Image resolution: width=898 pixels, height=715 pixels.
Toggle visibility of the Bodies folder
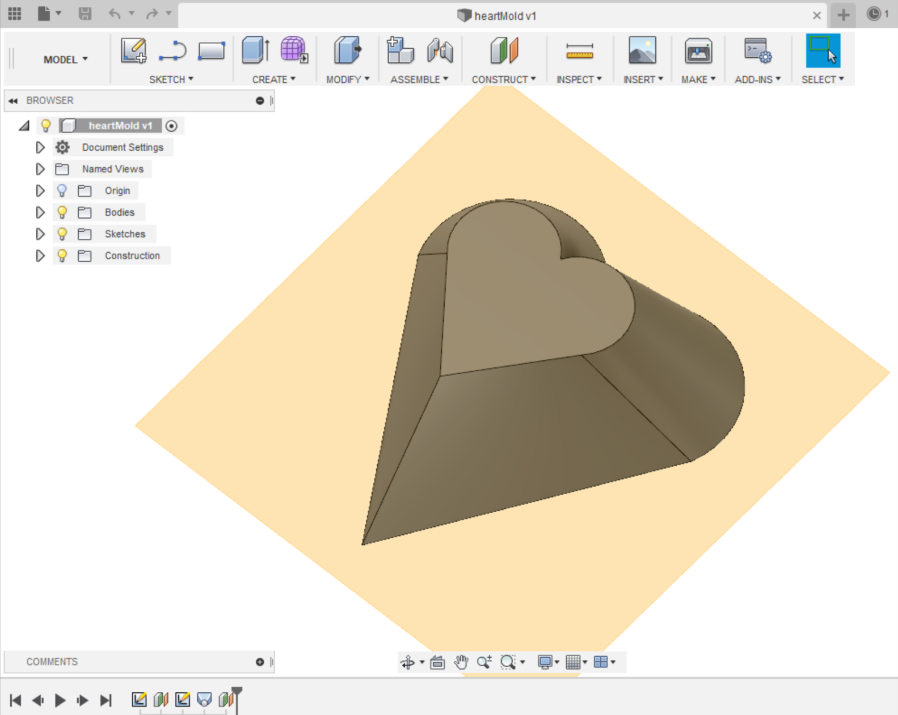pos(62,212)
